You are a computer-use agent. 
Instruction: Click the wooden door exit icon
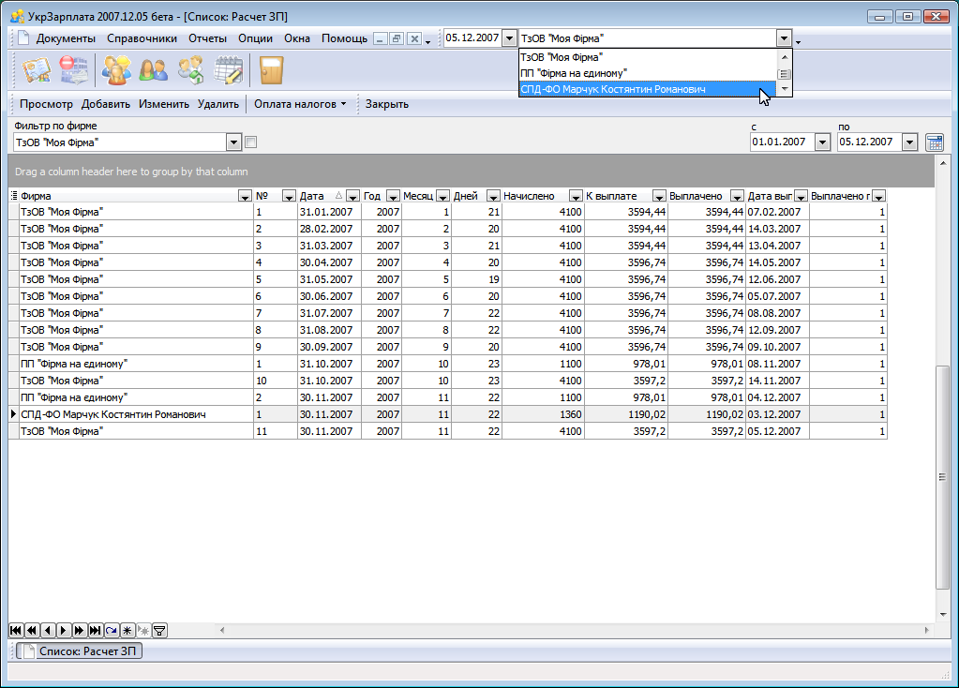click(x=271, y=70)
